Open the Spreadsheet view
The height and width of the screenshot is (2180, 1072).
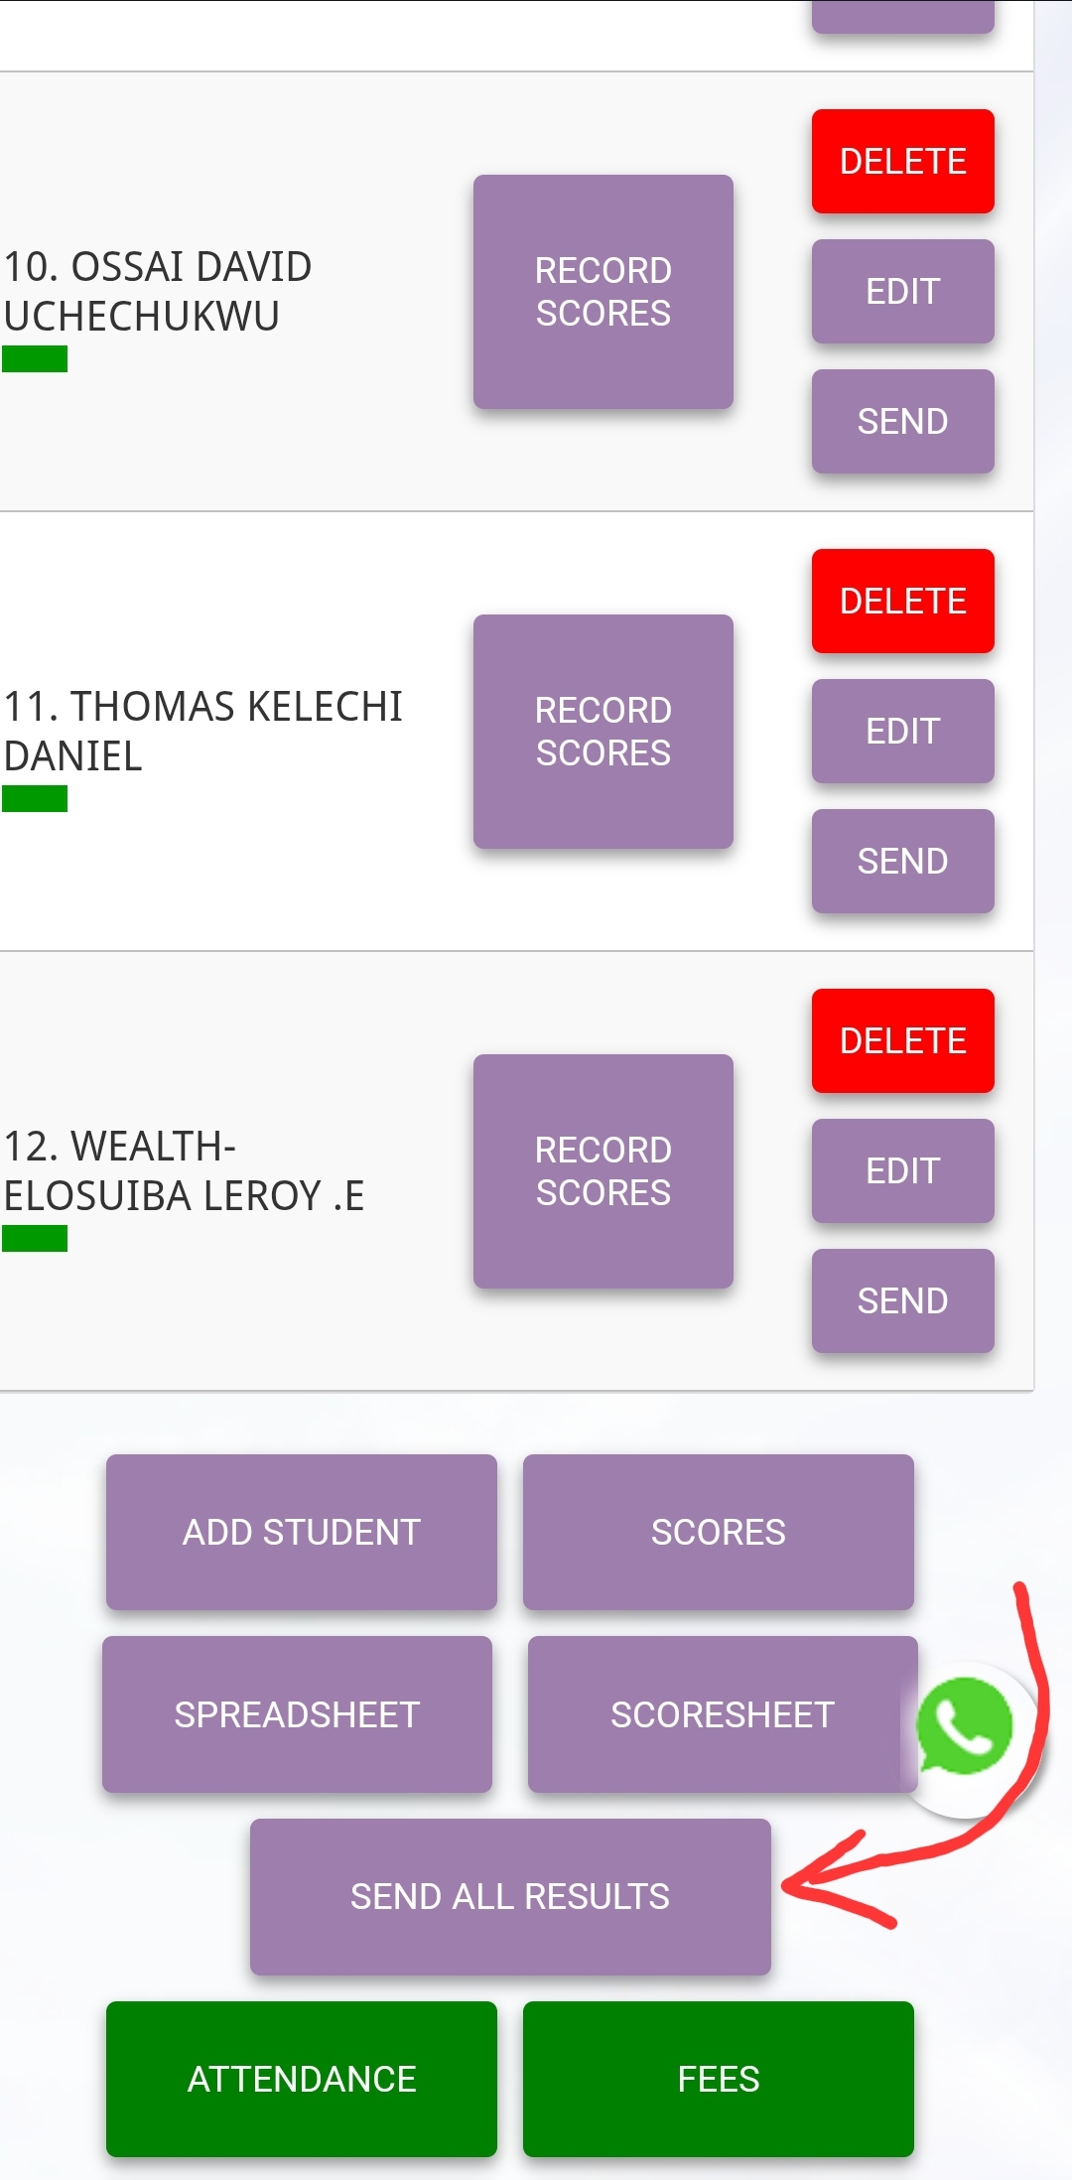pyautogui.click(x=297, y=1715)
